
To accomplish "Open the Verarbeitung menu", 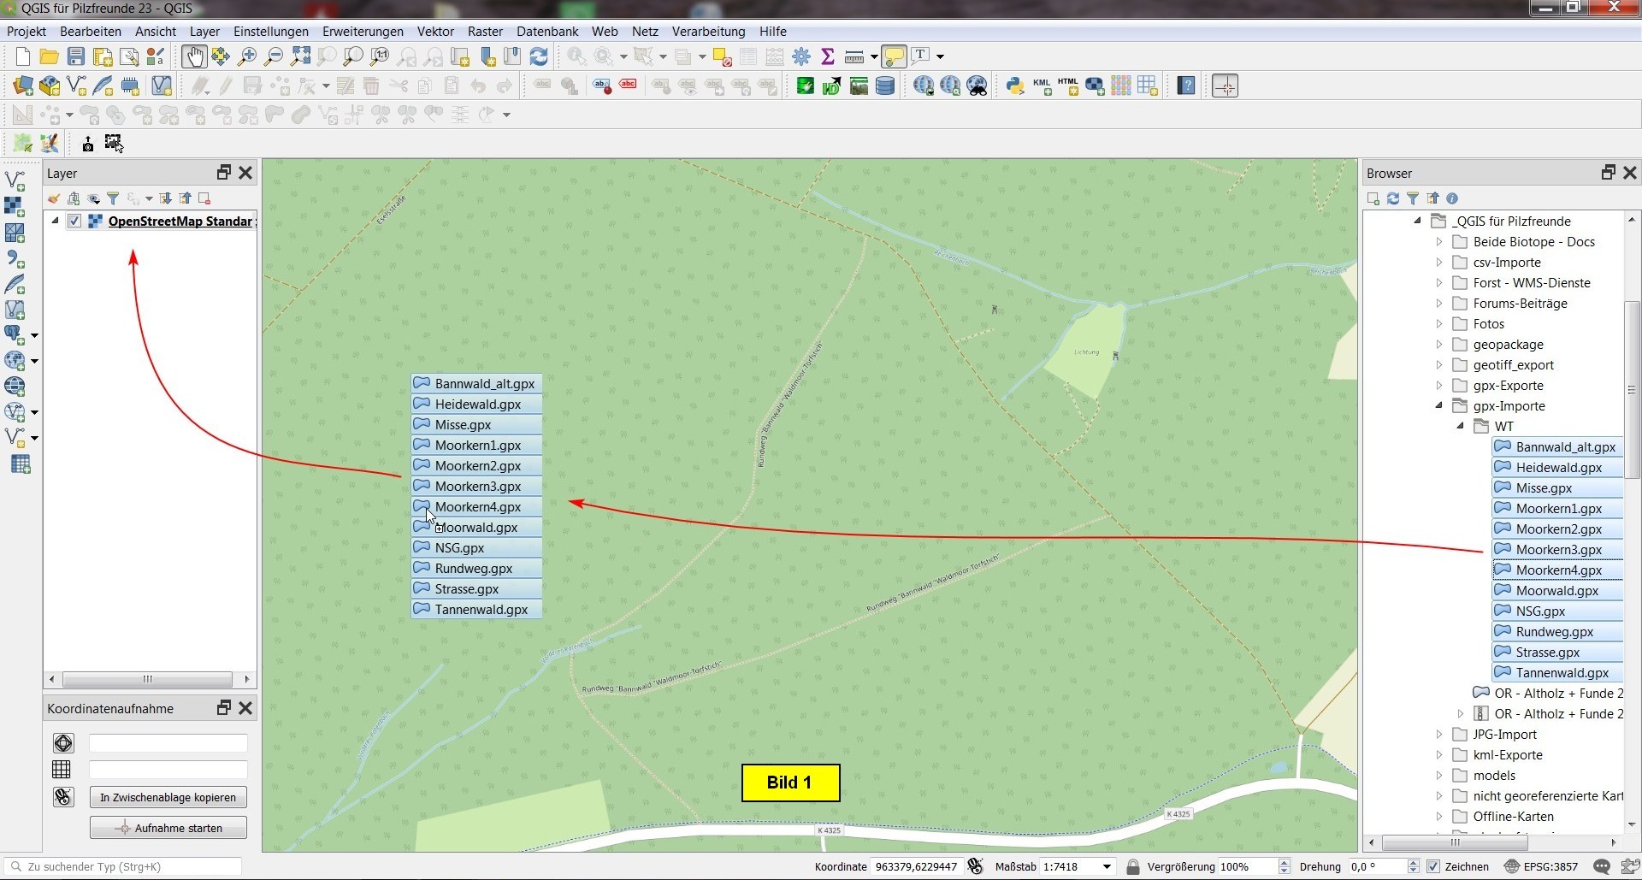I will pos(708,32).
